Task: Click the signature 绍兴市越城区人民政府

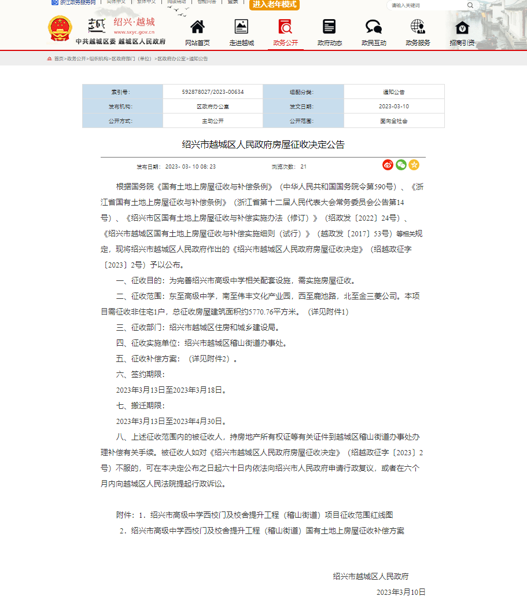Action: pos(371,576)
